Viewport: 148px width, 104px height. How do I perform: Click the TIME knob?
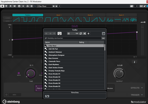[31, 74]
